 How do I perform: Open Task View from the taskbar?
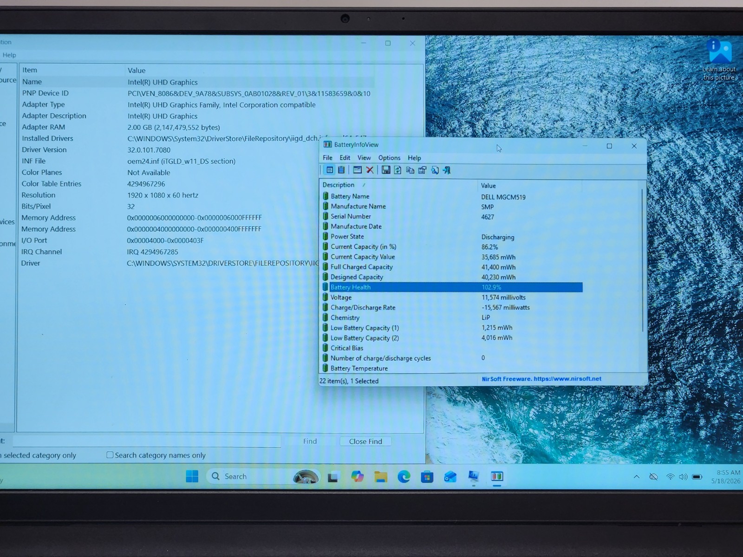(332, 477)
